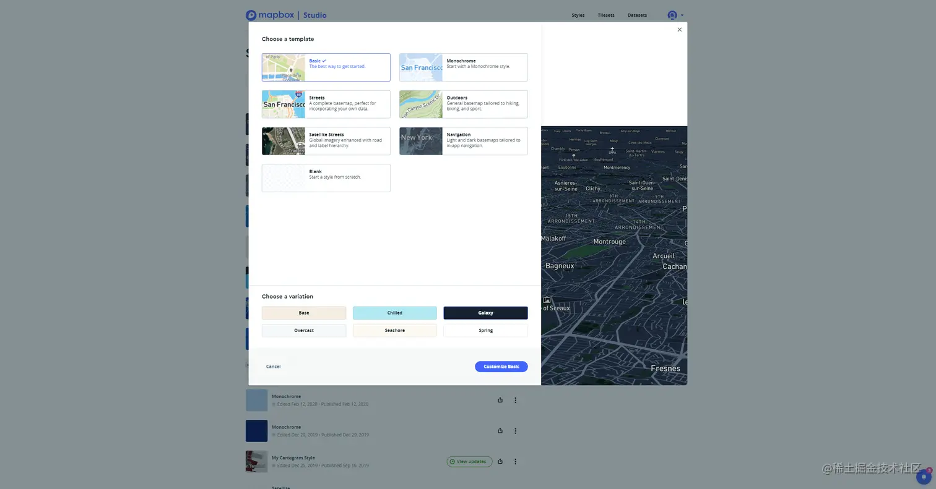Click the Mapbox Studio logo

click(x=286, y=15)
